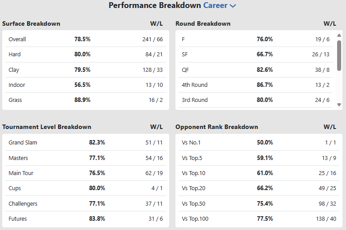
Task: Select the Masters tournament level row
Action: click(x=86, y=158)
